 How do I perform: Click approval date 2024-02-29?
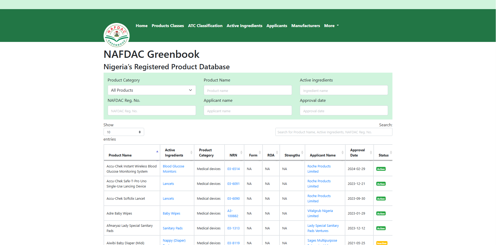tap(357, 169)
